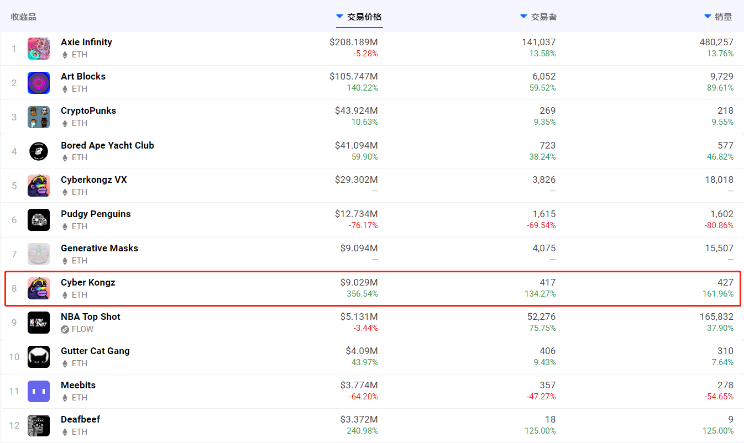Click the ETH chain icon under CryptoPunks
This screenshot has height=443, width=744.
(x=65, y=123)
